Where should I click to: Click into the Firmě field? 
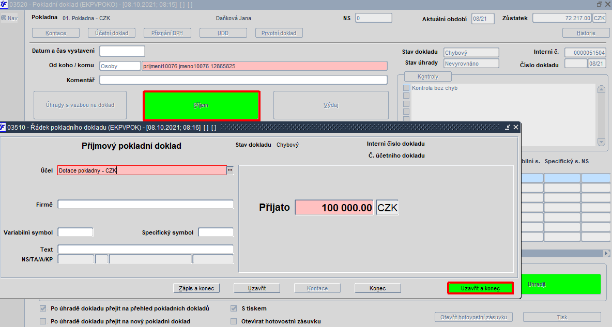coord(146,204)
